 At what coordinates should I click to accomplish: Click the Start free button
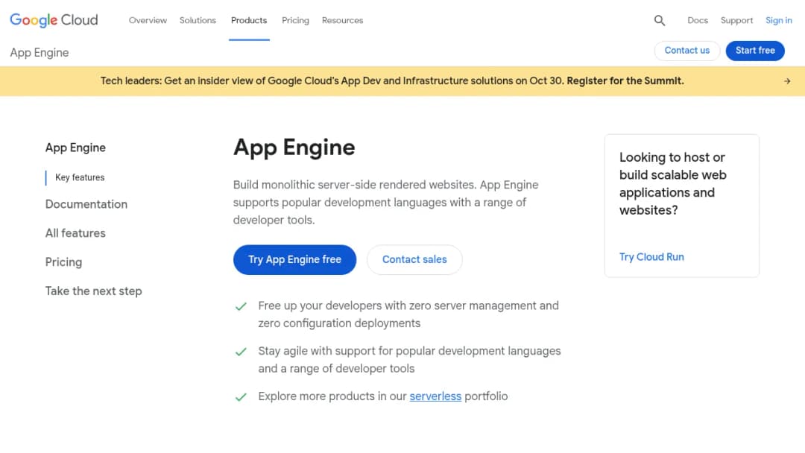tap(755, 51)
